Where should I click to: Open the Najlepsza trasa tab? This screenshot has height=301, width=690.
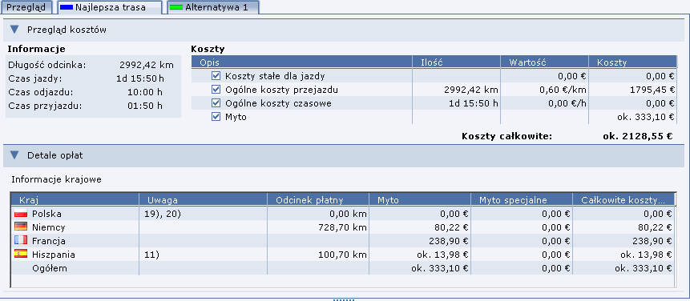point(110,7)
